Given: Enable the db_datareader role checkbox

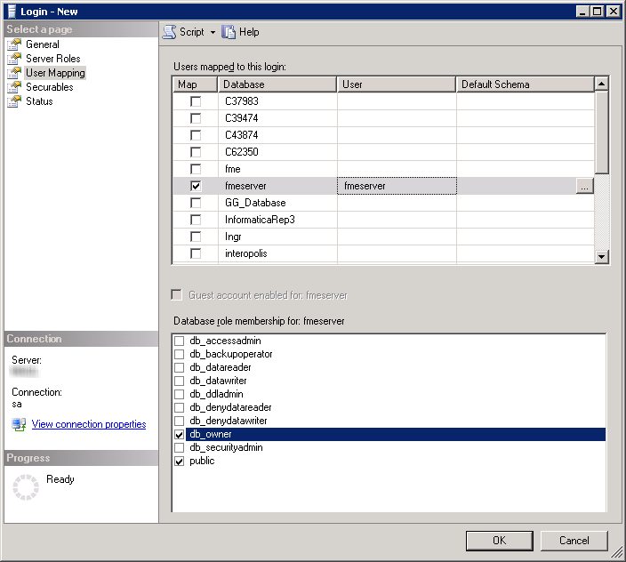Looking at the screenshot, I should click(180, 367).
